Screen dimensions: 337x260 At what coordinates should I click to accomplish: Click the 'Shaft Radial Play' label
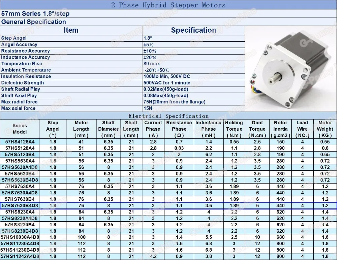tap(21, 89)
